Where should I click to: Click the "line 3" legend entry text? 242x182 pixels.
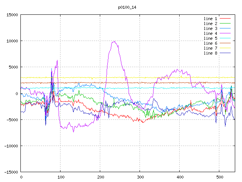click(x=210, y=28)
